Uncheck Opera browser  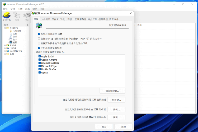[40, 72]
